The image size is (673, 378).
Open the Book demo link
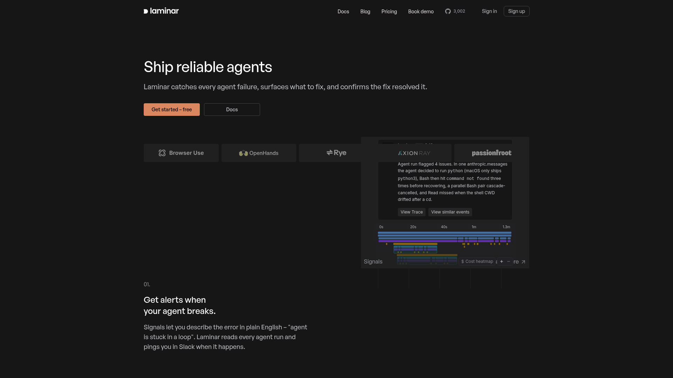click(421, 12)
